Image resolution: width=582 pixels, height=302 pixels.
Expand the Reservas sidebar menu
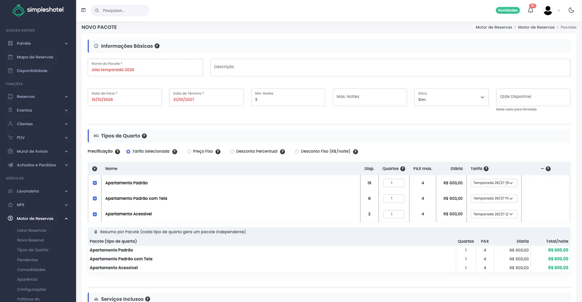tap(38, 96)
